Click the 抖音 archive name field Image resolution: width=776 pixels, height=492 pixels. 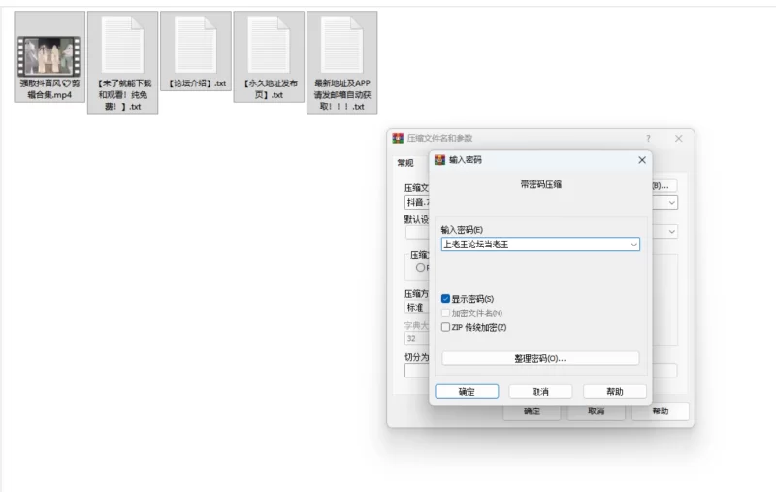[417, 203]
